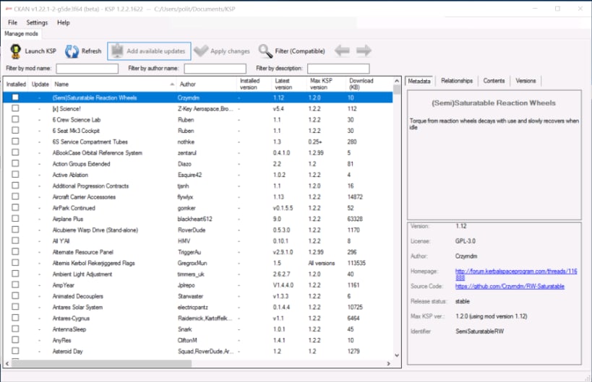Select the 6S Service Compartment Tubes row

click(x=198, y=142)
